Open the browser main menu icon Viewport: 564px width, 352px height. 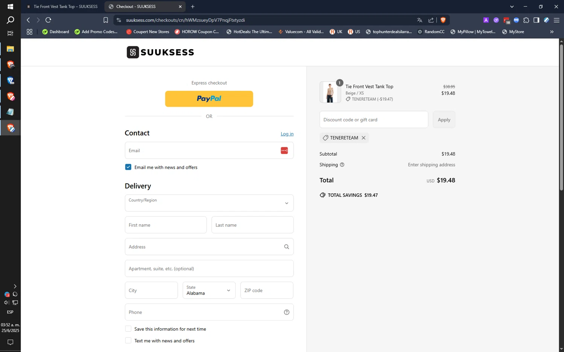point(556,20)
